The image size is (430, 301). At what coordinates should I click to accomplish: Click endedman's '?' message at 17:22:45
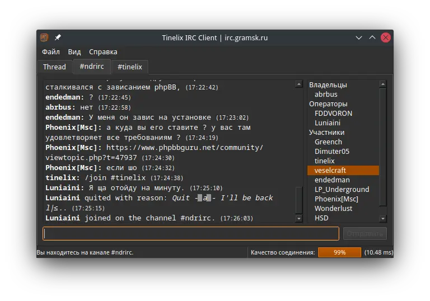[91, 97]
